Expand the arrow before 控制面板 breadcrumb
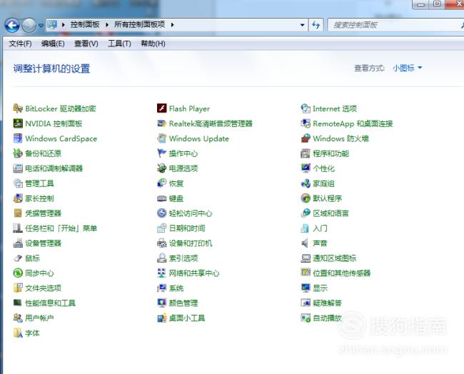This screenshot has height=374, width=464. pyautogui.click(x=63, y=25)
